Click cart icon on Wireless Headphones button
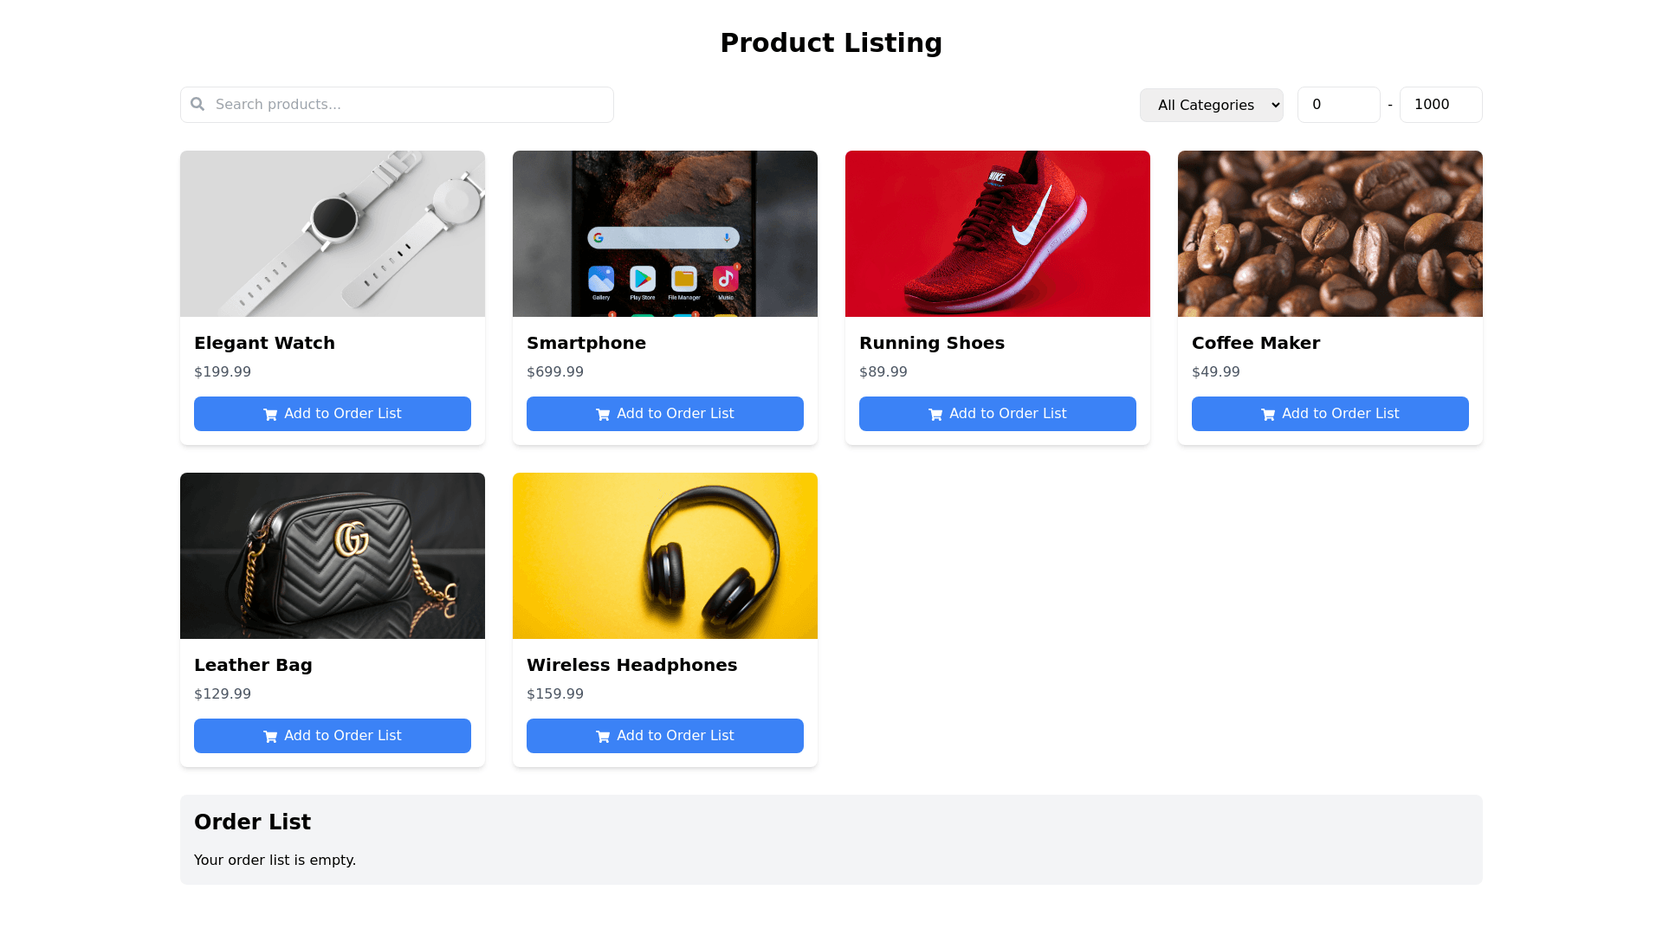 point(603,737)
